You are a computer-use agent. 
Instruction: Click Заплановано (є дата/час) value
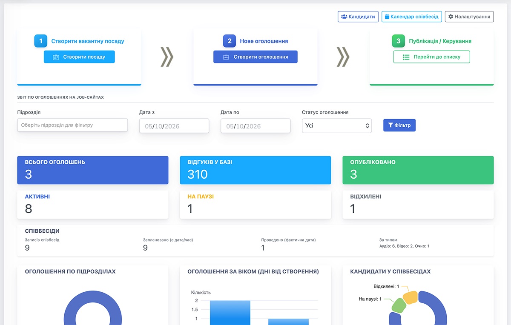[x=145, y=248]
